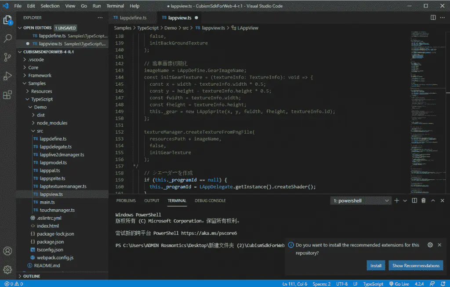Open notification gear settings
The width and height of the screenshot is (450, 287).
click(430, 245)
